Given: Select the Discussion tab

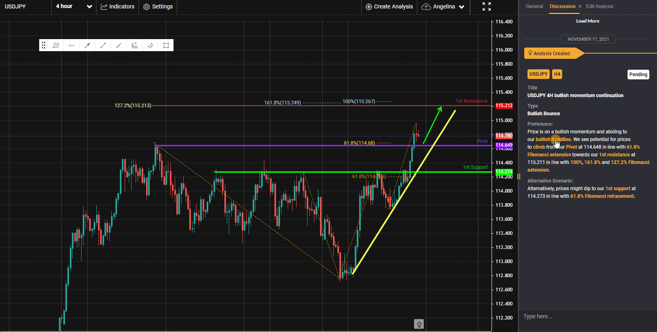Looking at the screenshot, I should point(563,6).
